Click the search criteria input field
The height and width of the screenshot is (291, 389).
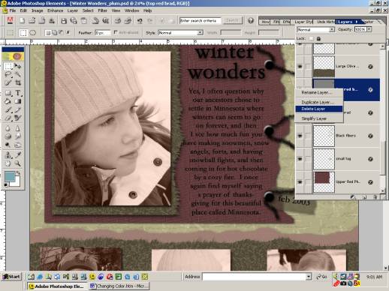click(200, 20)
